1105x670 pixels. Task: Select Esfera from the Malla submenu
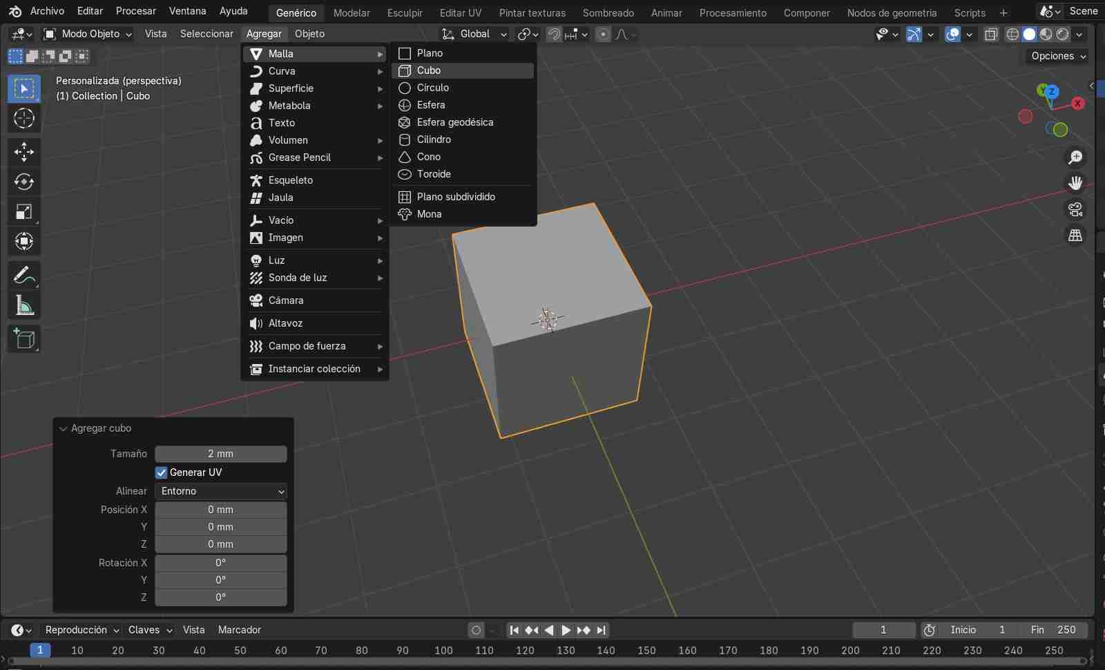[x=431, y=105]
